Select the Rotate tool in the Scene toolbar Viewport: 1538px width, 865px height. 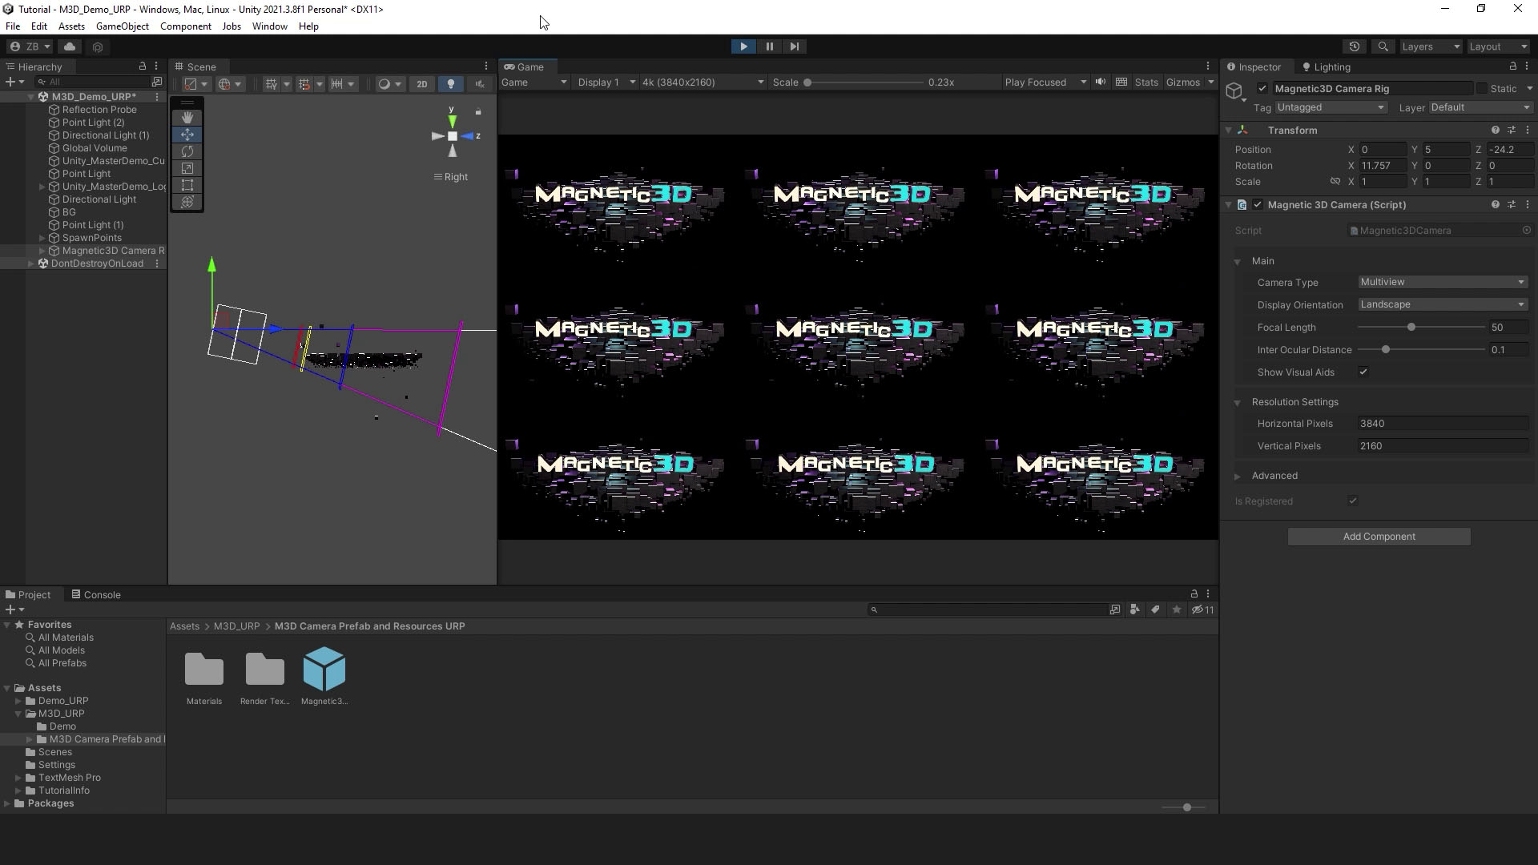tap(187, 151)
